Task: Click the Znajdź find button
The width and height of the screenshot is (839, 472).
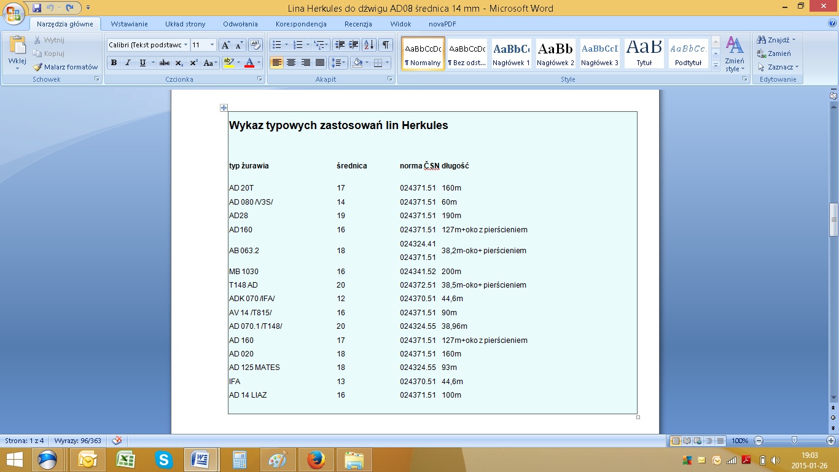Action: 776,40
